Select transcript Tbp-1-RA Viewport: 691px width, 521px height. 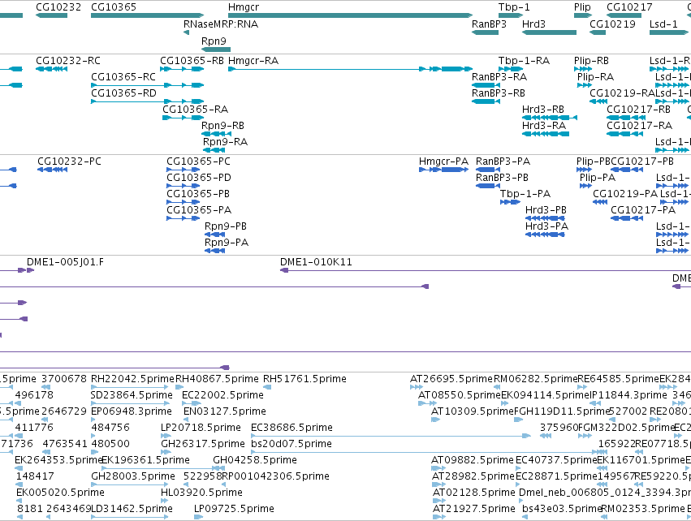tap(524, 61)
